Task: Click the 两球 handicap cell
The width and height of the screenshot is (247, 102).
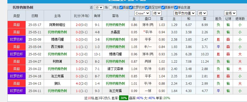Action: (148, 61)
